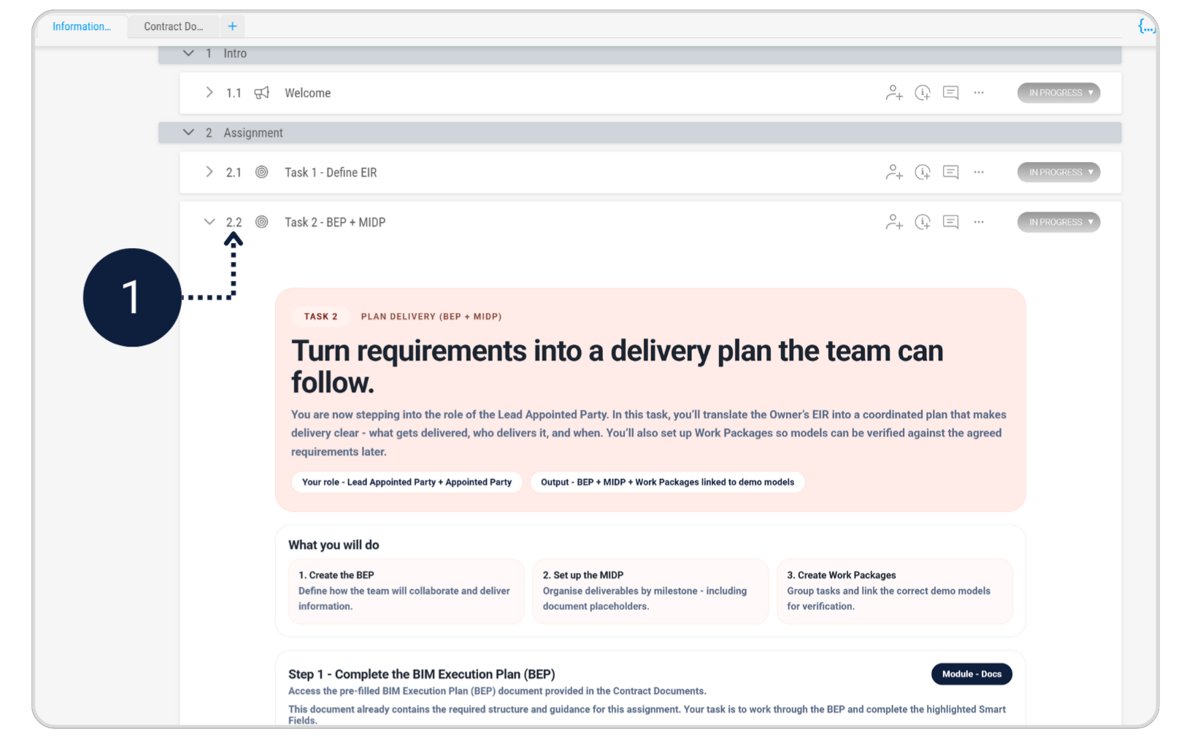Change Task 1 status using its IN PROGRESS control

[x=1058, y=172]
